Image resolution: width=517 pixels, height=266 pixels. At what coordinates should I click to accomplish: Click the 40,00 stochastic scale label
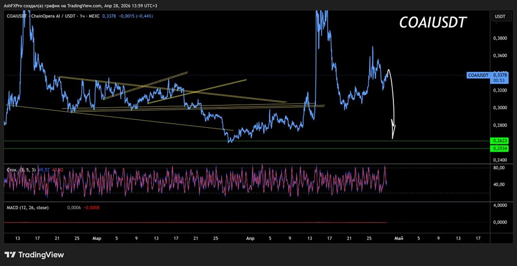tap(498, 184)
